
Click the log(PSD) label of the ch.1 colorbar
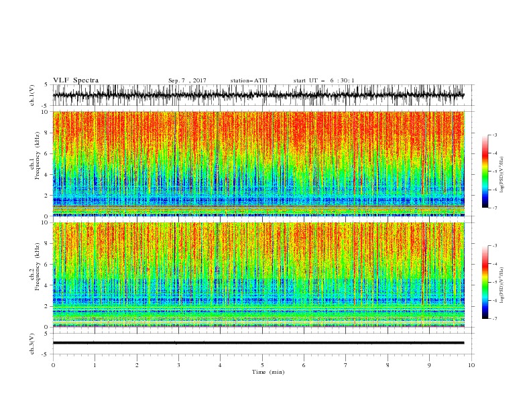coord(502,175)
